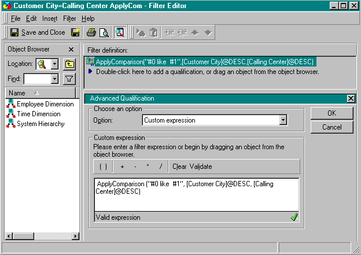Close the Object Browser panel
This screenshot has height=255, width=361.
tap(71, 50)
